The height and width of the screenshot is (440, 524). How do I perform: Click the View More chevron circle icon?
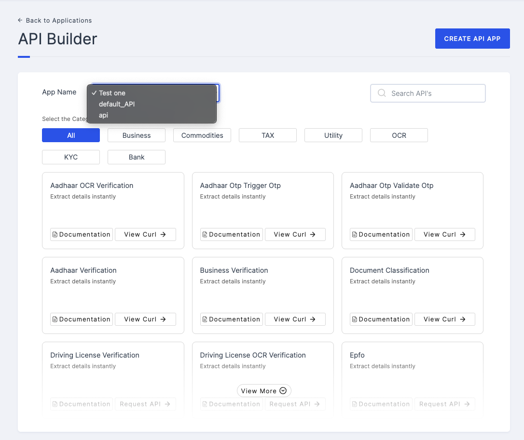(283, 391)
